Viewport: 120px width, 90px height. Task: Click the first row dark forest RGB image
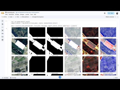coord(19,32)
